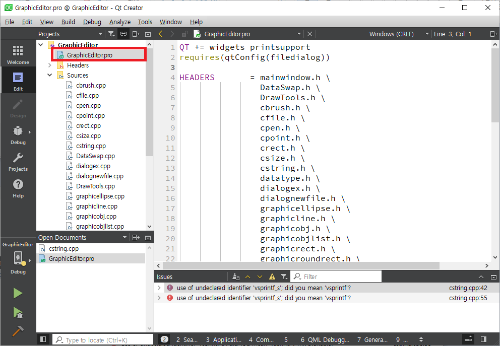This screenshot has width=500, height=346.
Task: Toggle right sidebar visibility
Action: tap(484, 339)
